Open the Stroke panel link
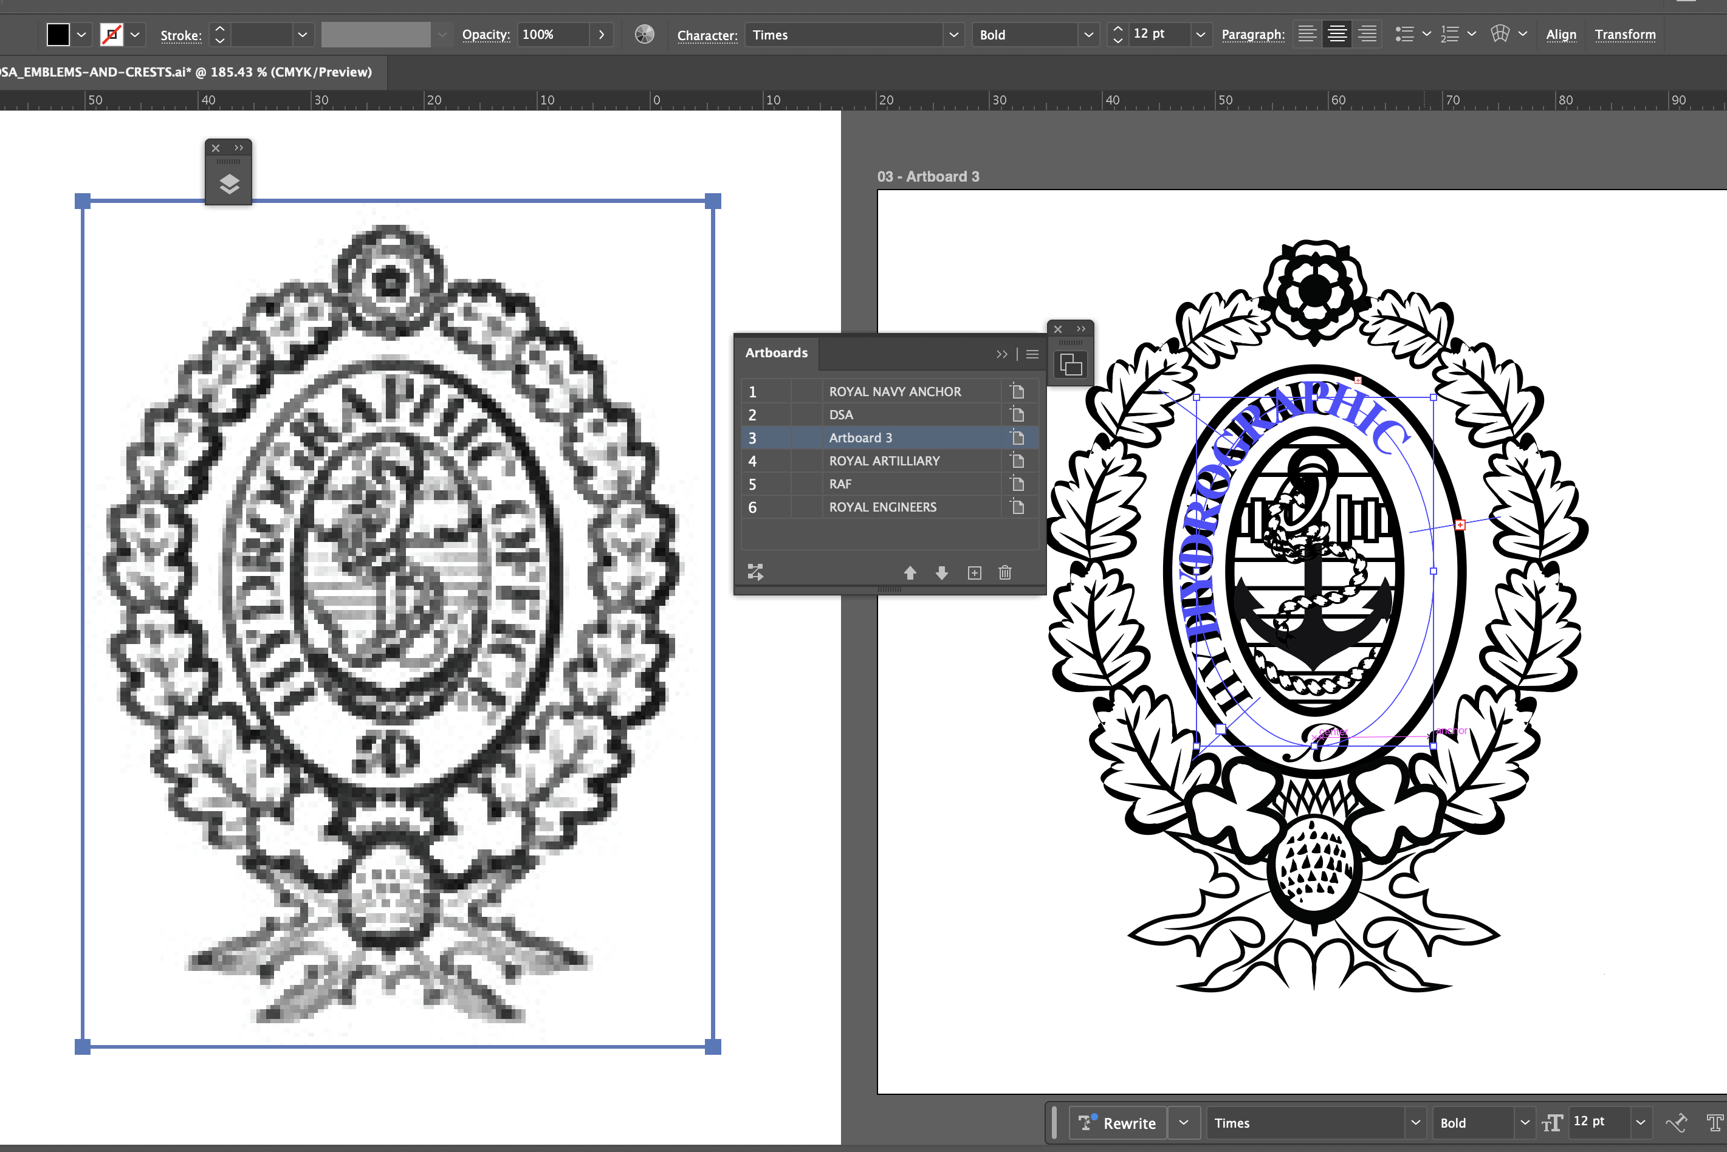Image resolution: width=1727 pixels, height=1152 pixels. [180, 35]
